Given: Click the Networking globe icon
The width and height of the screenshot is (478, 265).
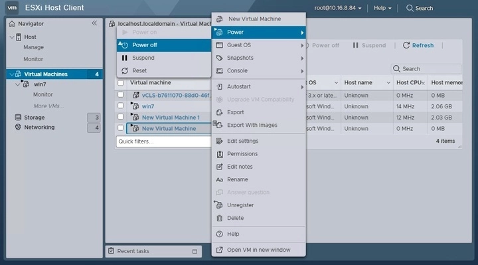Looking at the screenshot, I should point(18,127).
